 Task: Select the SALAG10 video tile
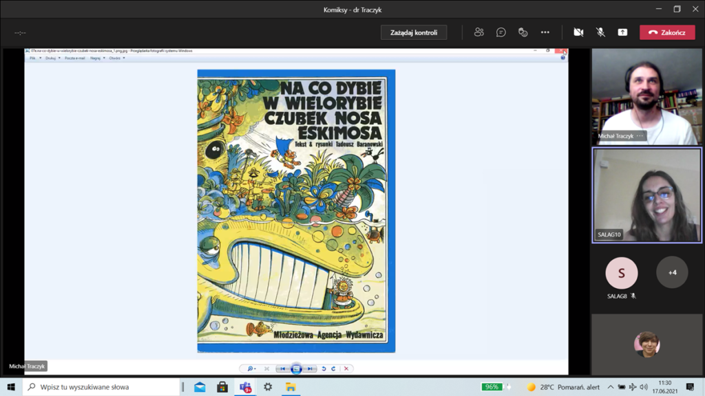tap(647, 195)
